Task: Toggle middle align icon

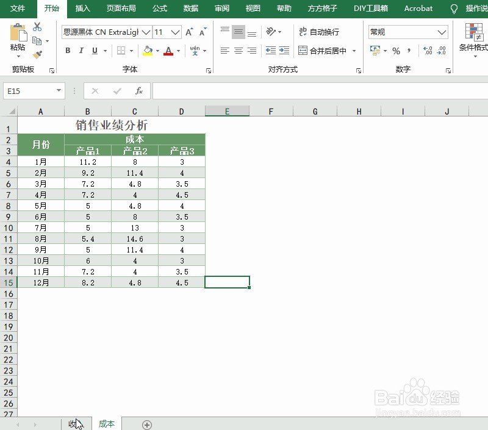Action: pyautogui.click(x=239, y=32)
